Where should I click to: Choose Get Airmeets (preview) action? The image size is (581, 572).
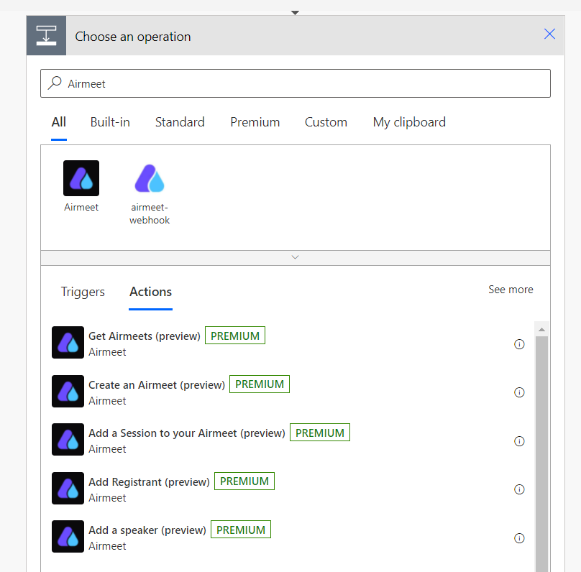tap(144, 336)
